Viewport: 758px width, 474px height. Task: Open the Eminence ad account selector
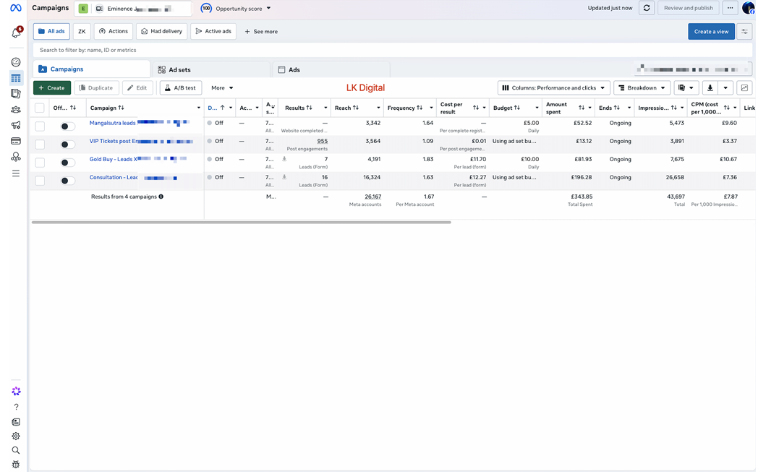click(x=133, y=9)
